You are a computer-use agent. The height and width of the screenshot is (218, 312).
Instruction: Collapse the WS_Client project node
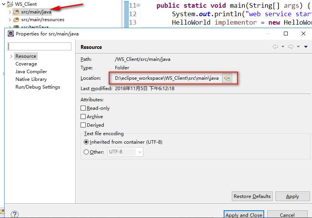tap(3, 4)
